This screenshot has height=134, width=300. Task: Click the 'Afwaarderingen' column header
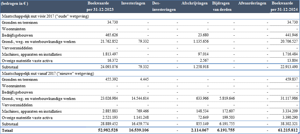pyautogui.click(x=252, y=4)
